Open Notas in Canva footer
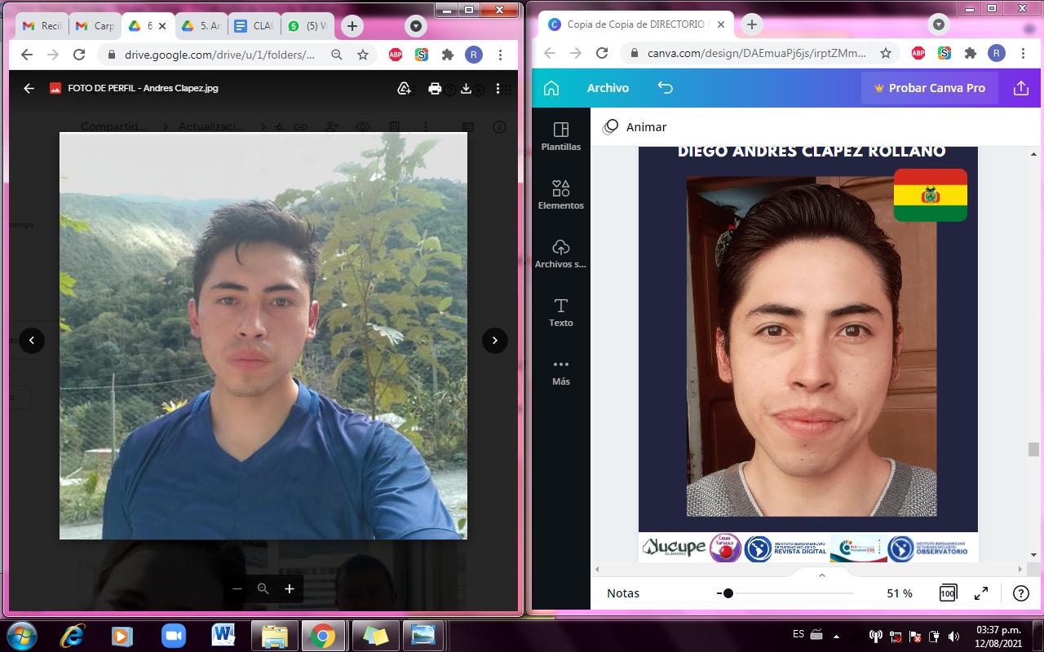The image size is (1044, 652). (623, 593)
